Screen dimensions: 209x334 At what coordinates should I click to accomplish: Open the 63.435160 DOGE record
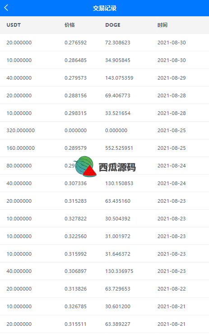pyautogui.click(x=105, y=201)
